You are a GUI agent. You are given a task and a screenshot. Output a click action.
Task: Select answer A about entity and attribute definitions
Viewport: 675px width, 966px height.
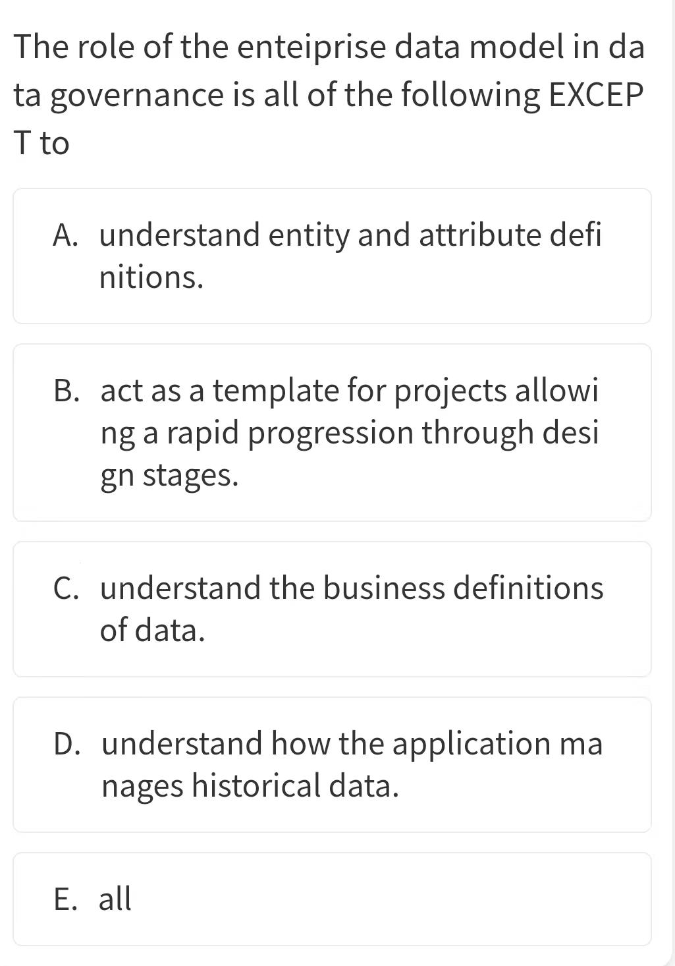332,256
